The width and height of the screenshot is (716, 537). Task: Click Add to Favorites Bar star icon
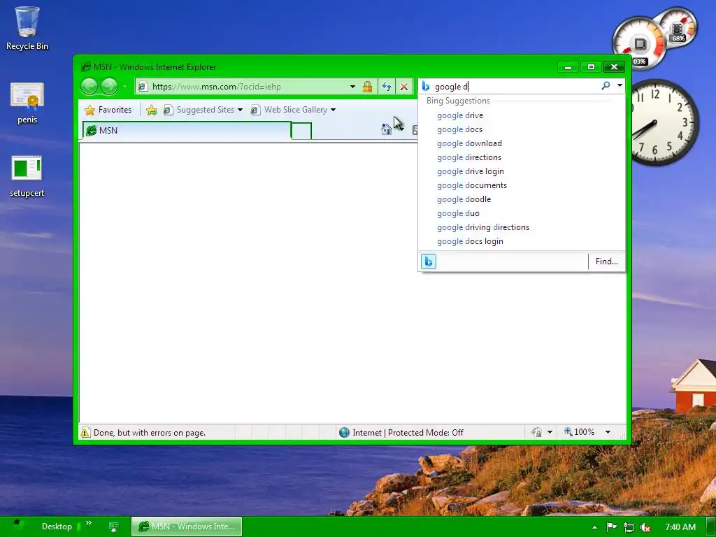click(152, 110)
